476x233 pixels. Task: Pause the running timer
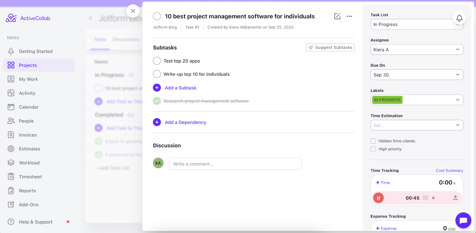click(378, 198)
